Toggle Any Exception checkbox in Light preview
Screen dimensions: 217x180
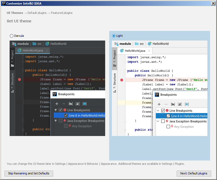(x=168, y=126)
